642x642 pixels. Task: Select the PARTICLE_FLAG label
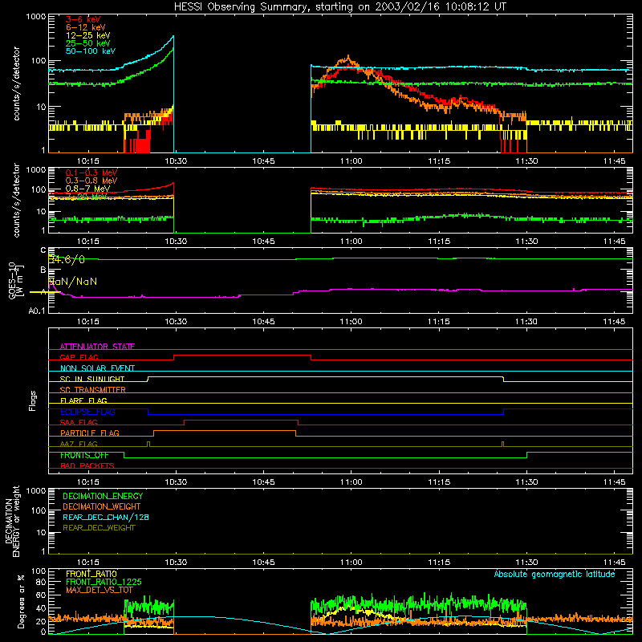click(90, 433)
